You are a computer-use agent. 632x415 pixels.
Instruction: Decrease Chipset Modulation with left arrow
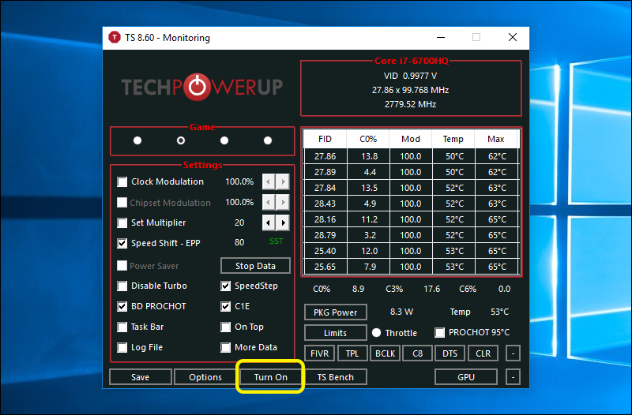click(269, 202)
